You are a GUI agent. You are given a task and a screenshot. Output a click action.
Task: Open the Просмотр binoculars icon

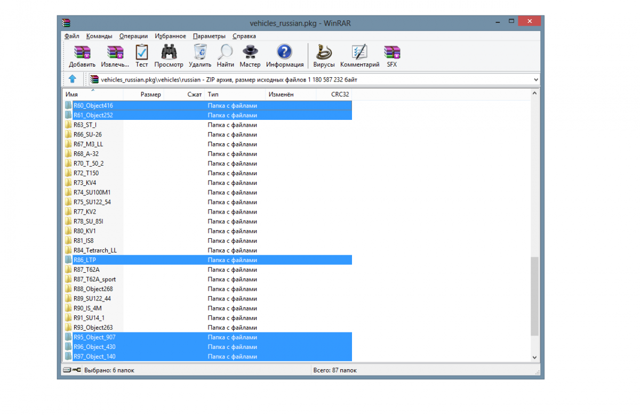[169, 52]
